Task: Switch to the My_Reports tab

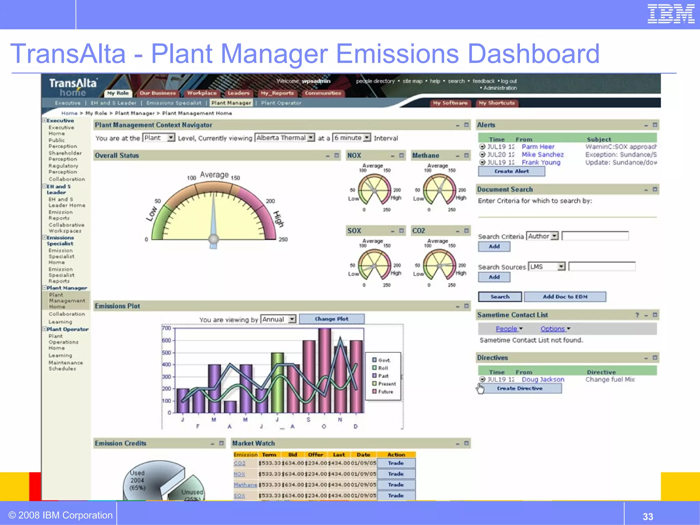Action: click(x=277, y=93)
